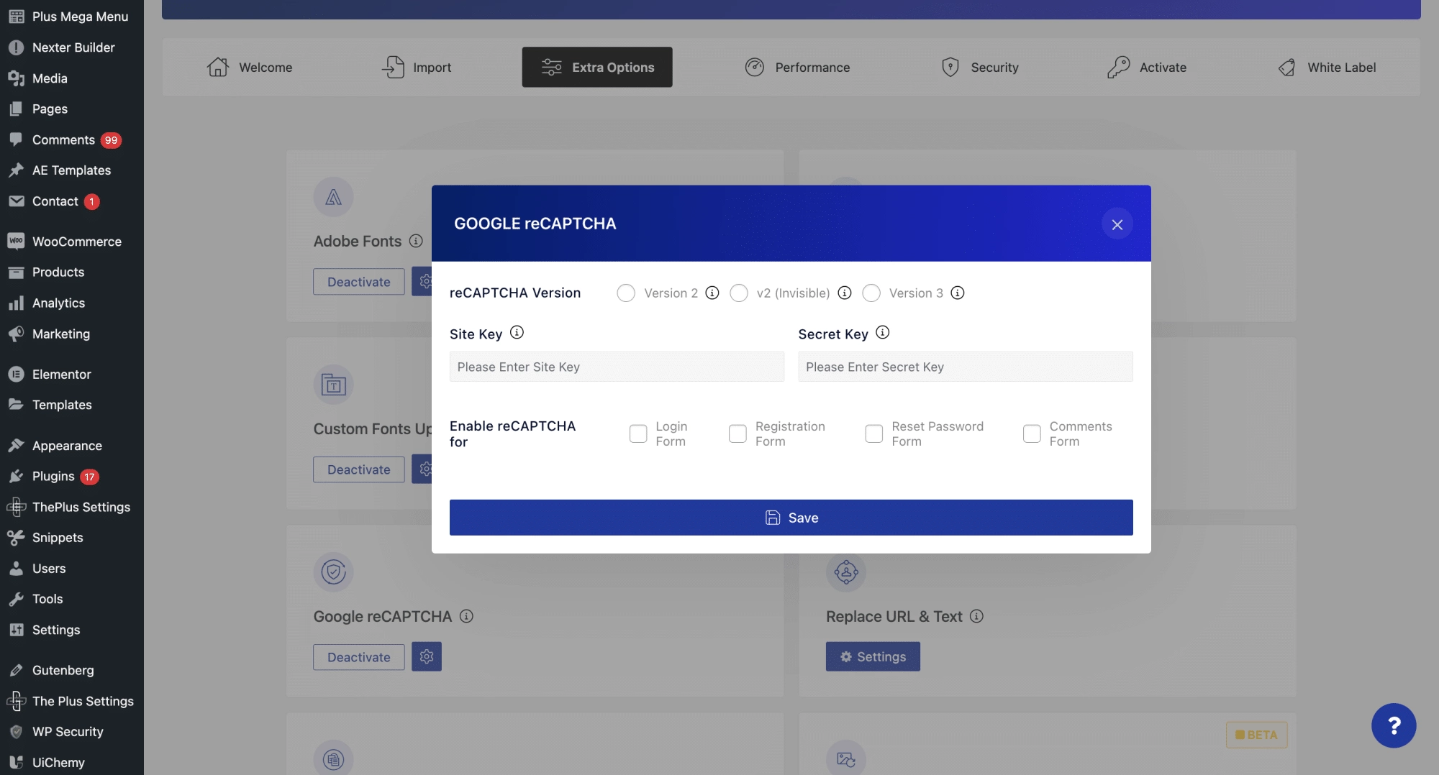Open the Security tab
The width and height of the screenshot is (1439, 775).
tap(979, 68)
